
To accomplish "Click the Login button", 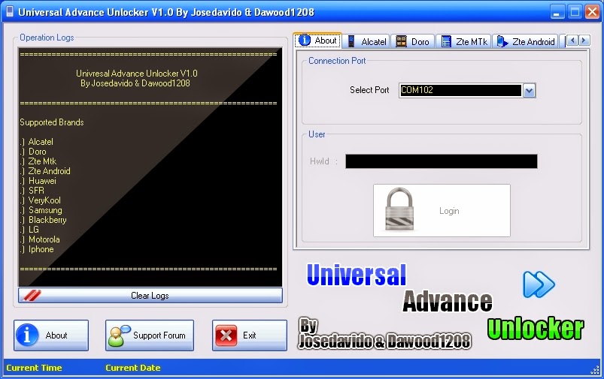I will coord(442,210).
